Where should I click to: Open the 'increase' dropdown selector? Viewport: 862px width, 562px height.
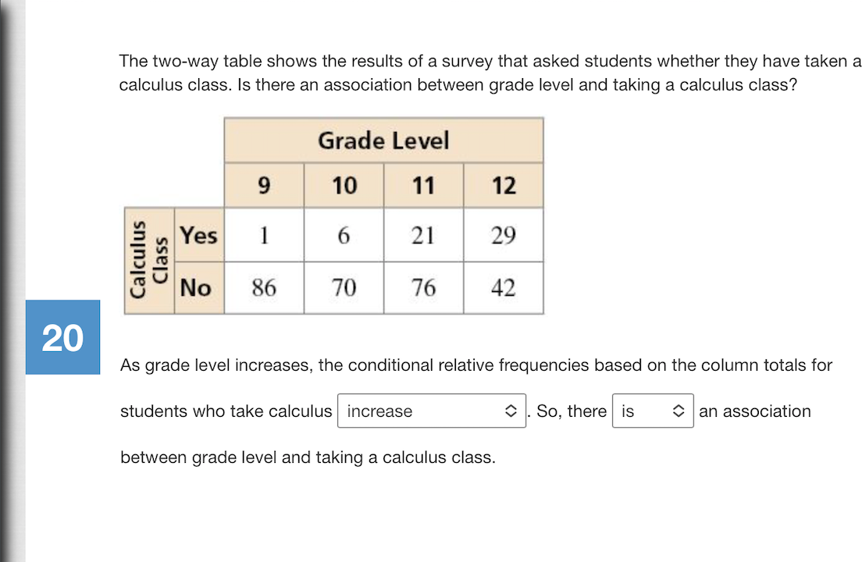pos(431,411)
